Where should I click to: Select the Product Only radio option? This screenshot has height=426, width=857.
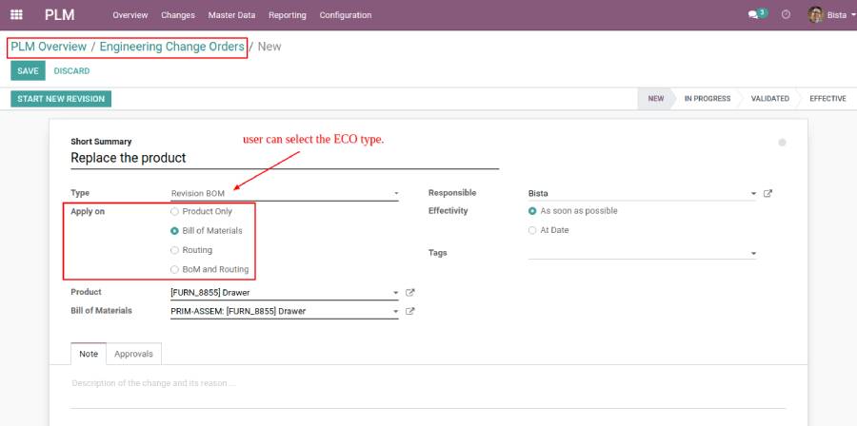175,212
